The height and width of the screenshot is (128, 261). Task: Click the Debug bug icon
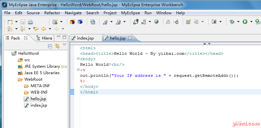232,22
